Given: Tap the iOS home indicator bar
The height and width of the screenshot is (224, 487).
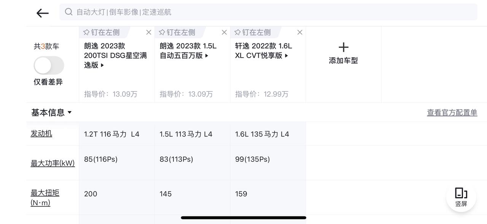Looking at the screenshot, I should tap(243, 218).
